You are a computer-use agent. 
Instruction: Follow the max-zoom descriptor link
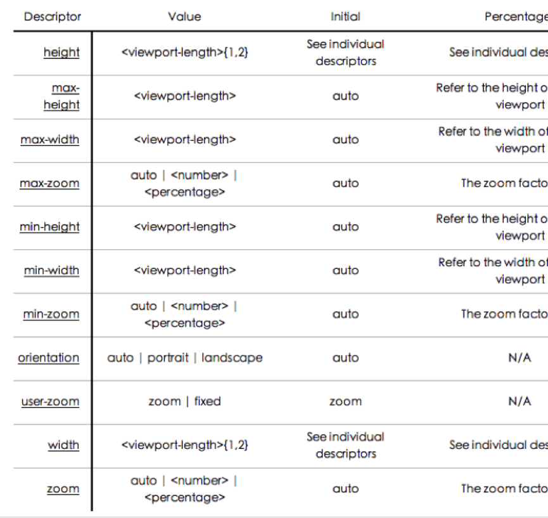tap(50, 183)
